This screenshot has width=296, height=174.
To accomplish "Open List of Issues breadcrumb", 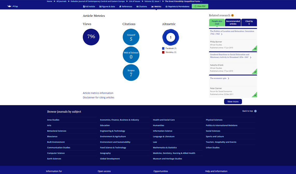I will (134, 1).
